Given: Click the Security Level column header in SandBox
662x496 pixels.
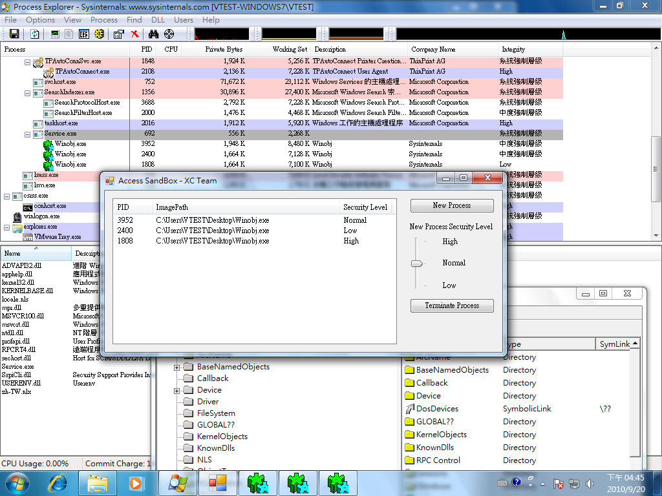Looking at the screenshot, I should click(x=365, y=207).
